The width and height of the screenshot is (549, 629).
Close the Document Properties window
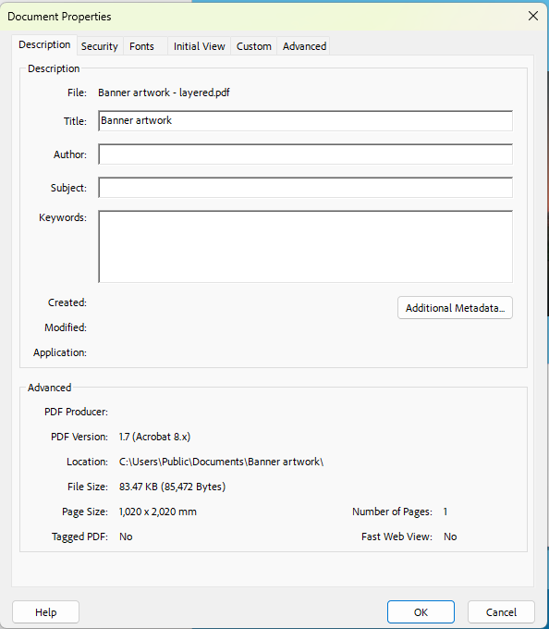(x=533, y=16)
